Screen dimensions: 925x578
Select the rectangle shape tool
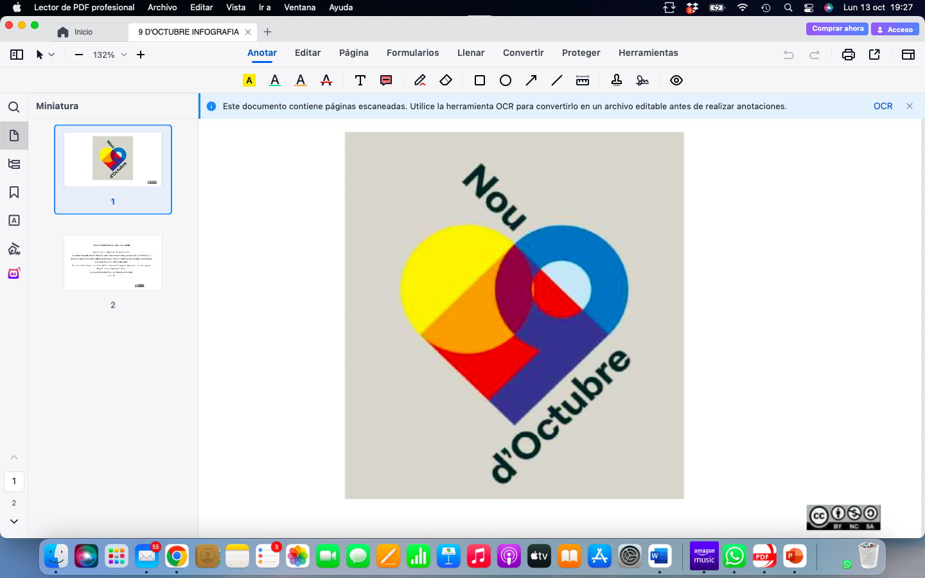click(x=479, y=80)
